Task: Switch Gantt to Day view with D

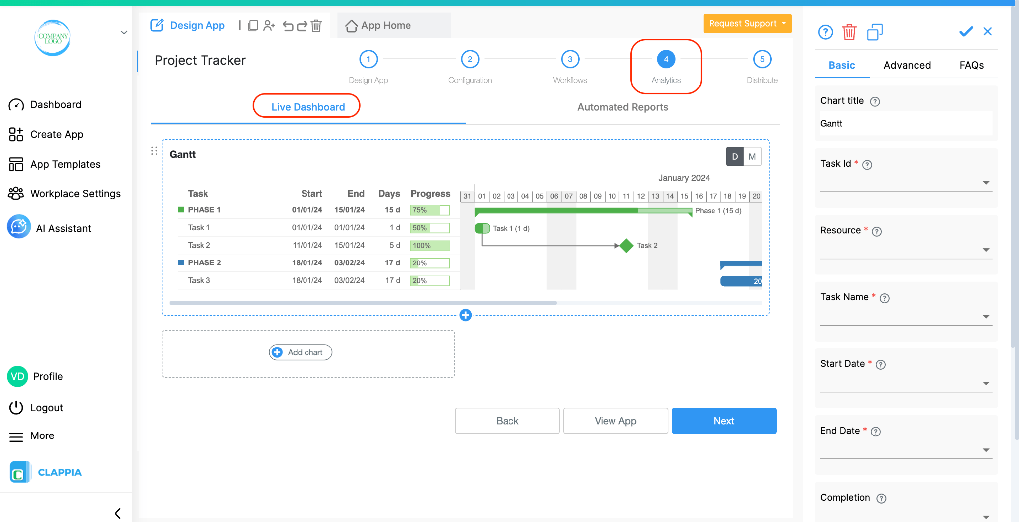Action: coord(735,156)
